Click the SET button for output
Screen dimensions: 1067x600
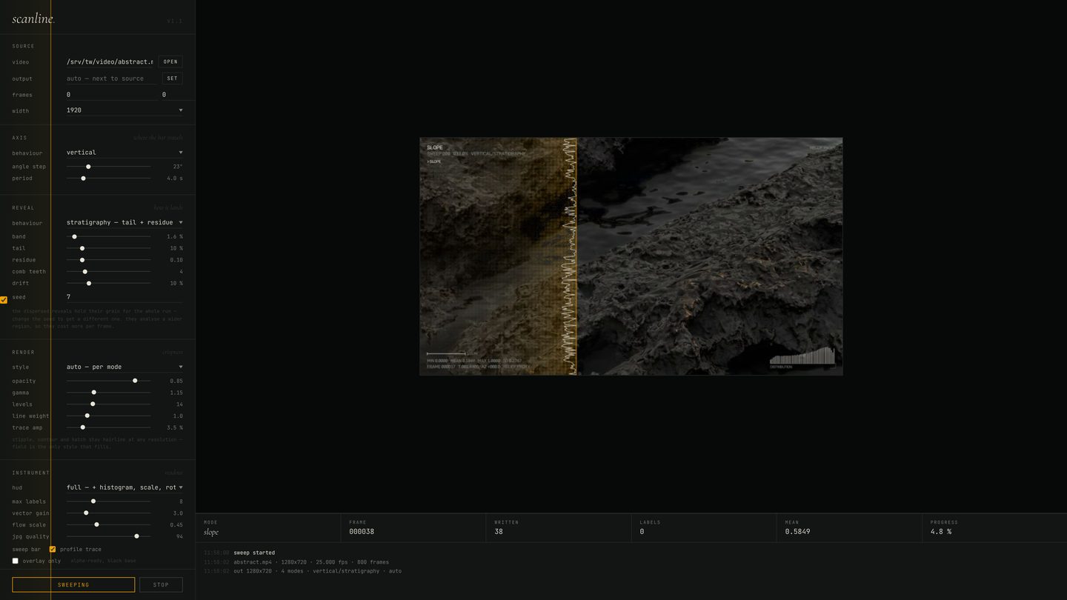[172, 78]
